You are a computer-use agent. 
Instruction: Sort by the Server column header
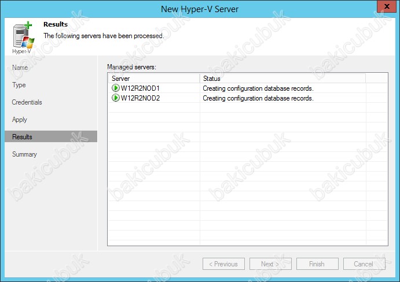(154, 78)
